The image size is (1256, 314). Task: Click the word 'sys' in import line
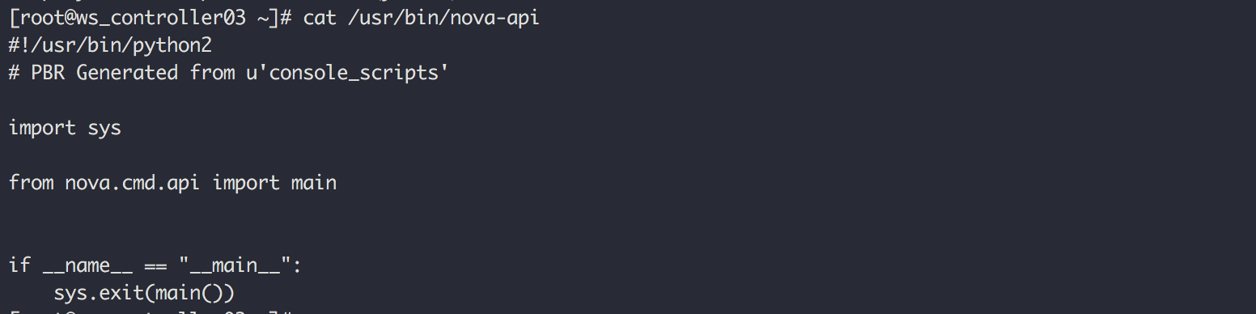click(104, 128)
